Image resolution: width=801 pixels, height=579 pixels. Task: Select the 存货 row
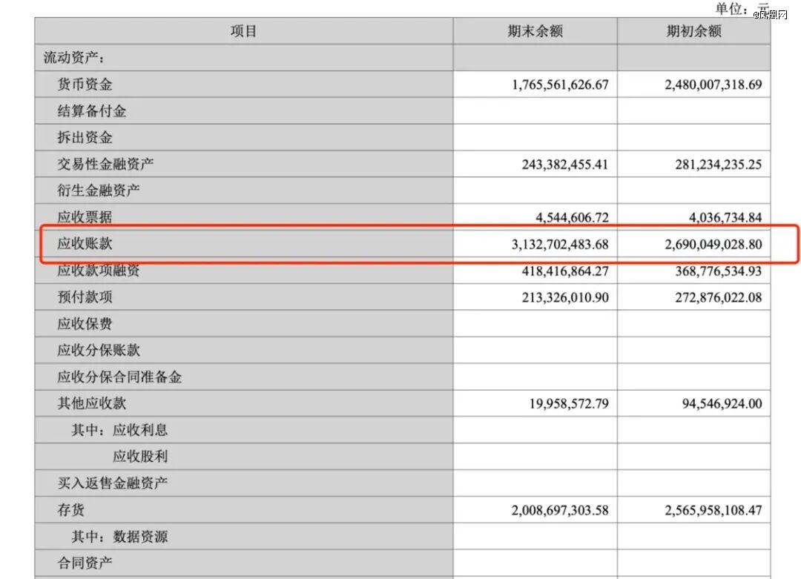(67, 510)
